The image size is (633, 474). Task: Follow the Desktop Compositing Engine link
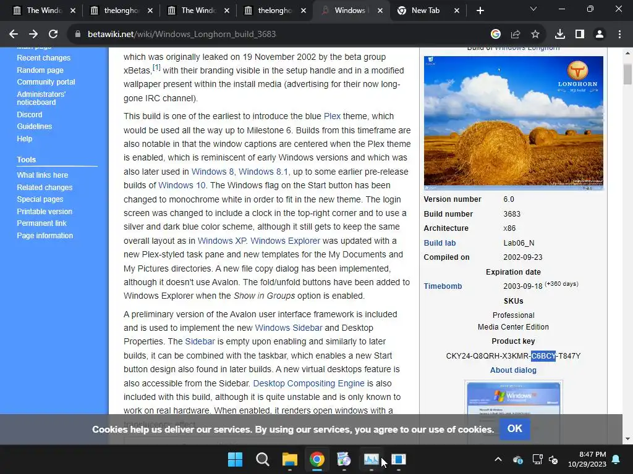pos(309,383)
